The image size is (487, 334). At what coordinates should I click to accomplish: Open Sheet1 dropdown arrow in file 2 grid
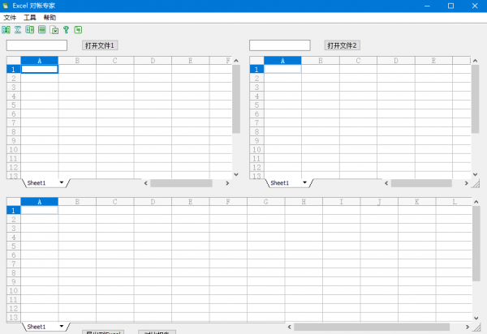point(304,182)
